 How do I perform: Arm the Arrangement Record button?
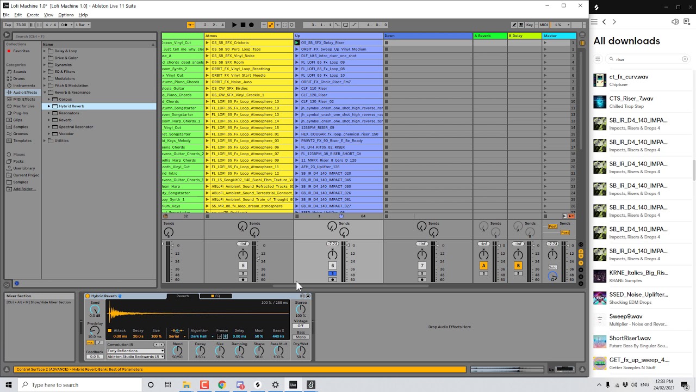click(x=251, y=24)
